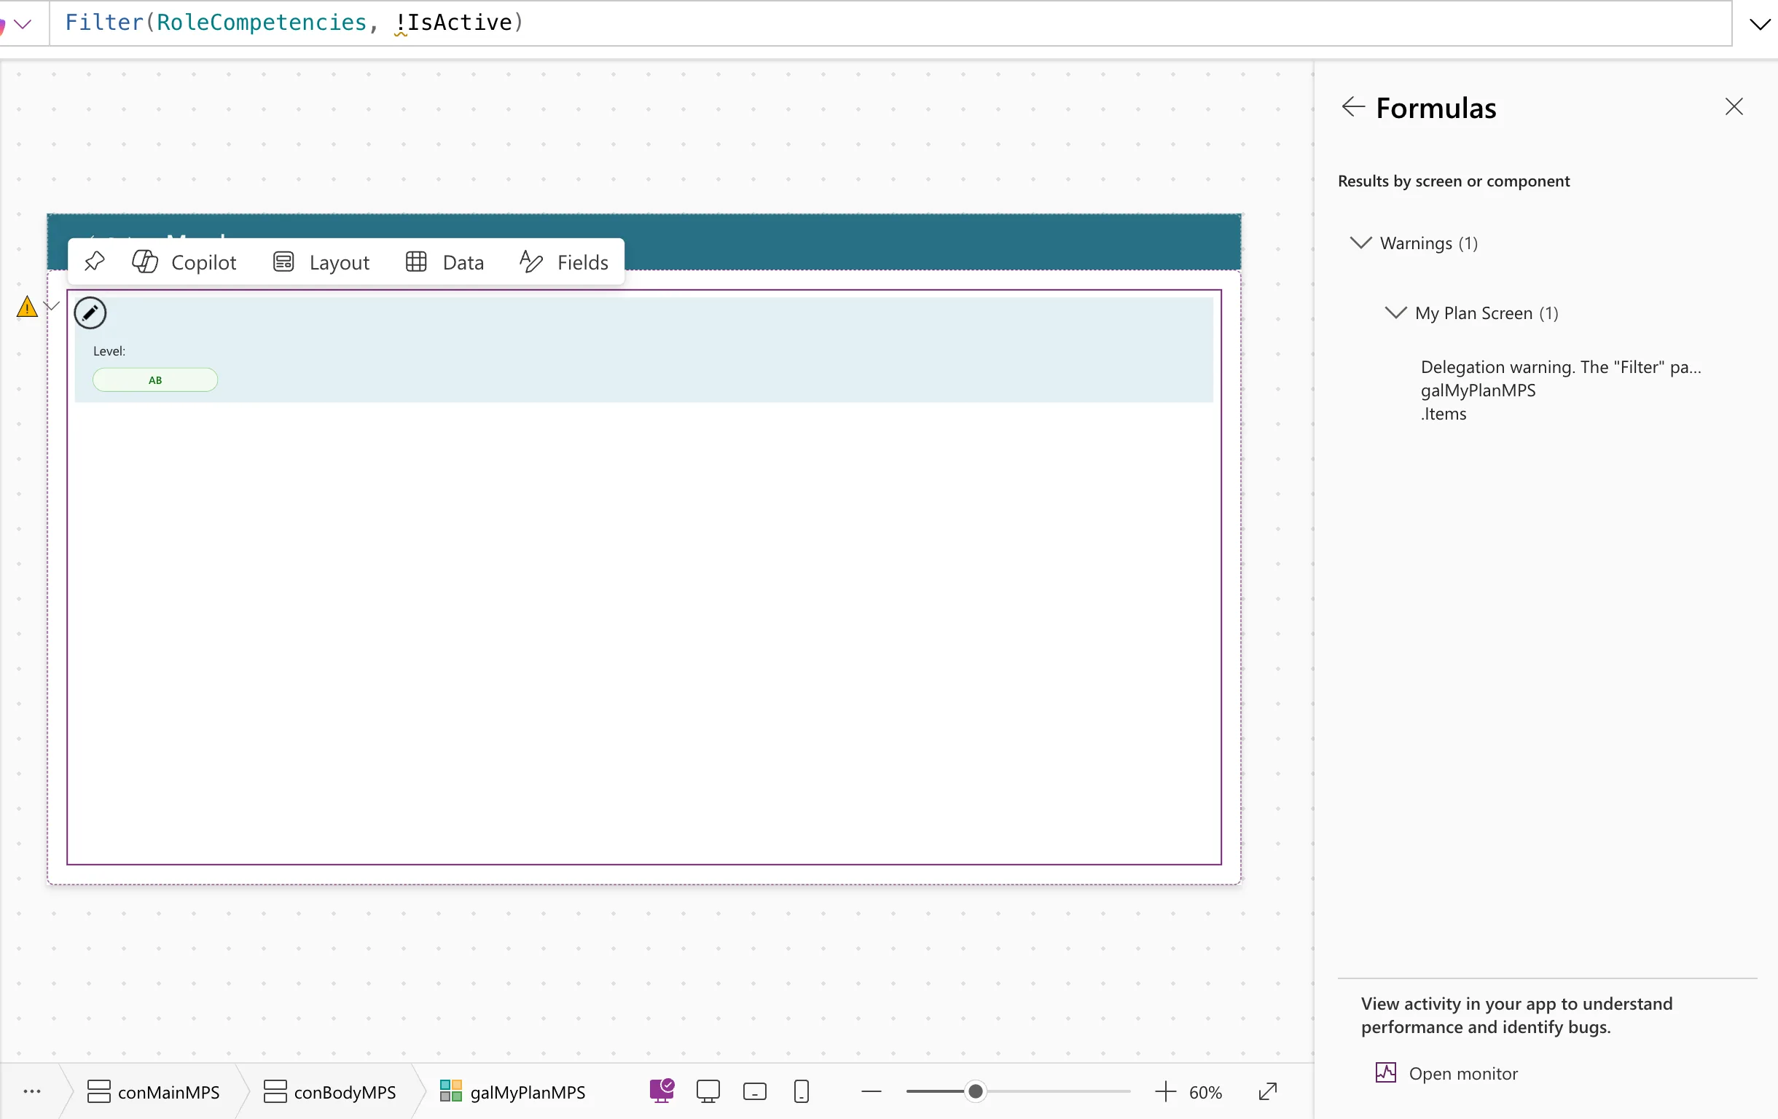Screen dimensions: 1778x1119
Task: Click the galMyPlanMPS text in warning
Action: pos(1478,390)
